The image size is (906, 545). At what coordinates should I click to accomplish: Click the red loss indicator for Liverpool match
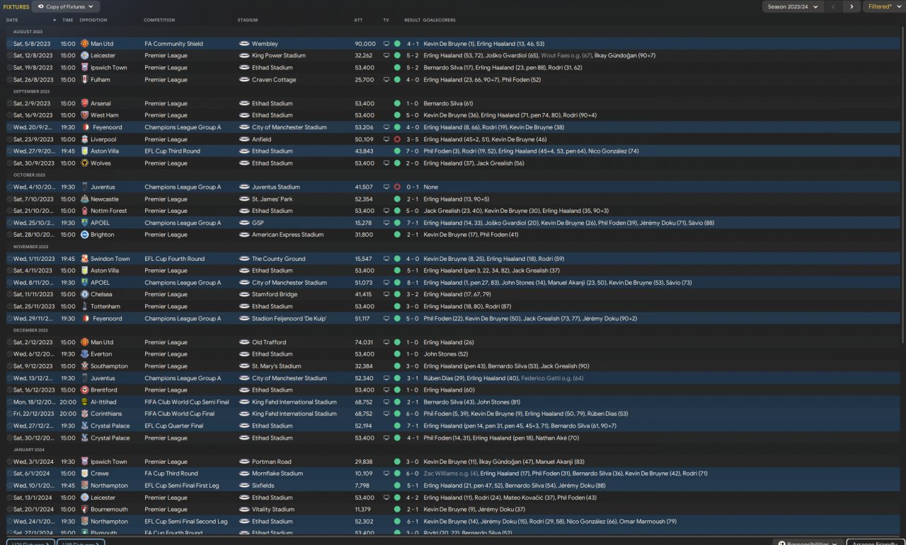pyautogui.click(x=397, y=139)
